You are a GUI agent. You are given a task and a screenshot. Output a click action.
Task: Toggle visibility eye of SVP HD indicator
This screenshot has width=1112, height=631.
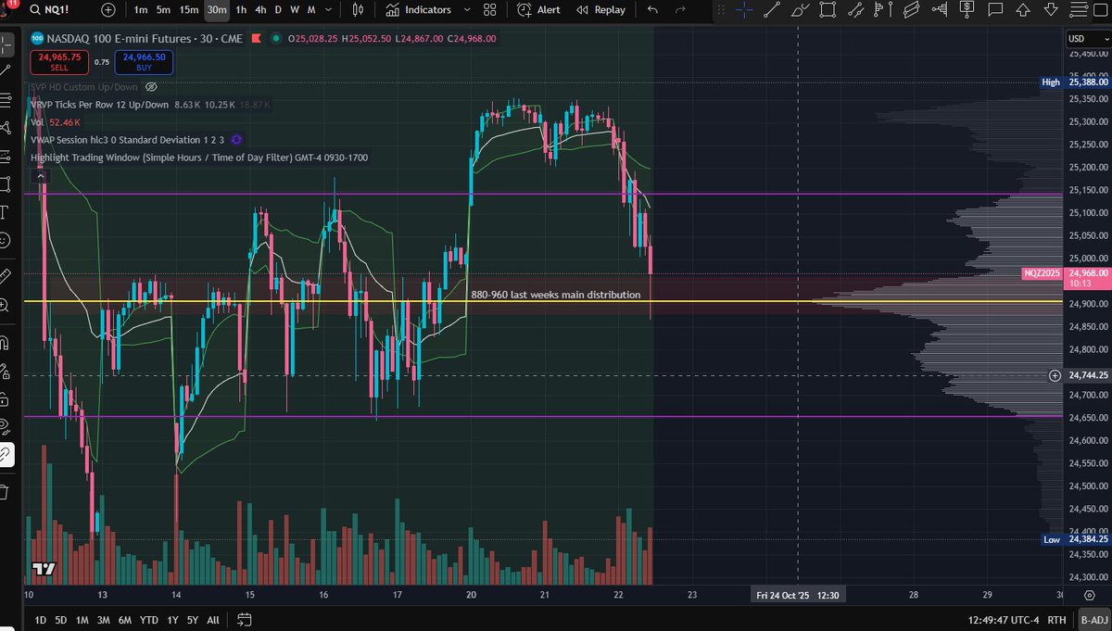click(x=151, y=86)
